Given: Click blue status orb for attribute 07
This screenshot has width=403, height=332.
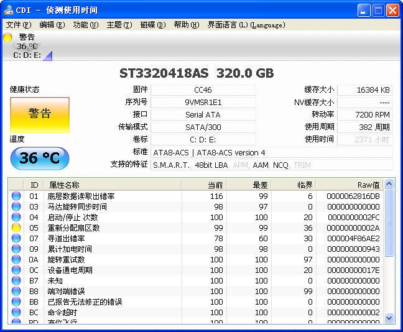Looking at the screenshot, I should click(x=16, y=239).
